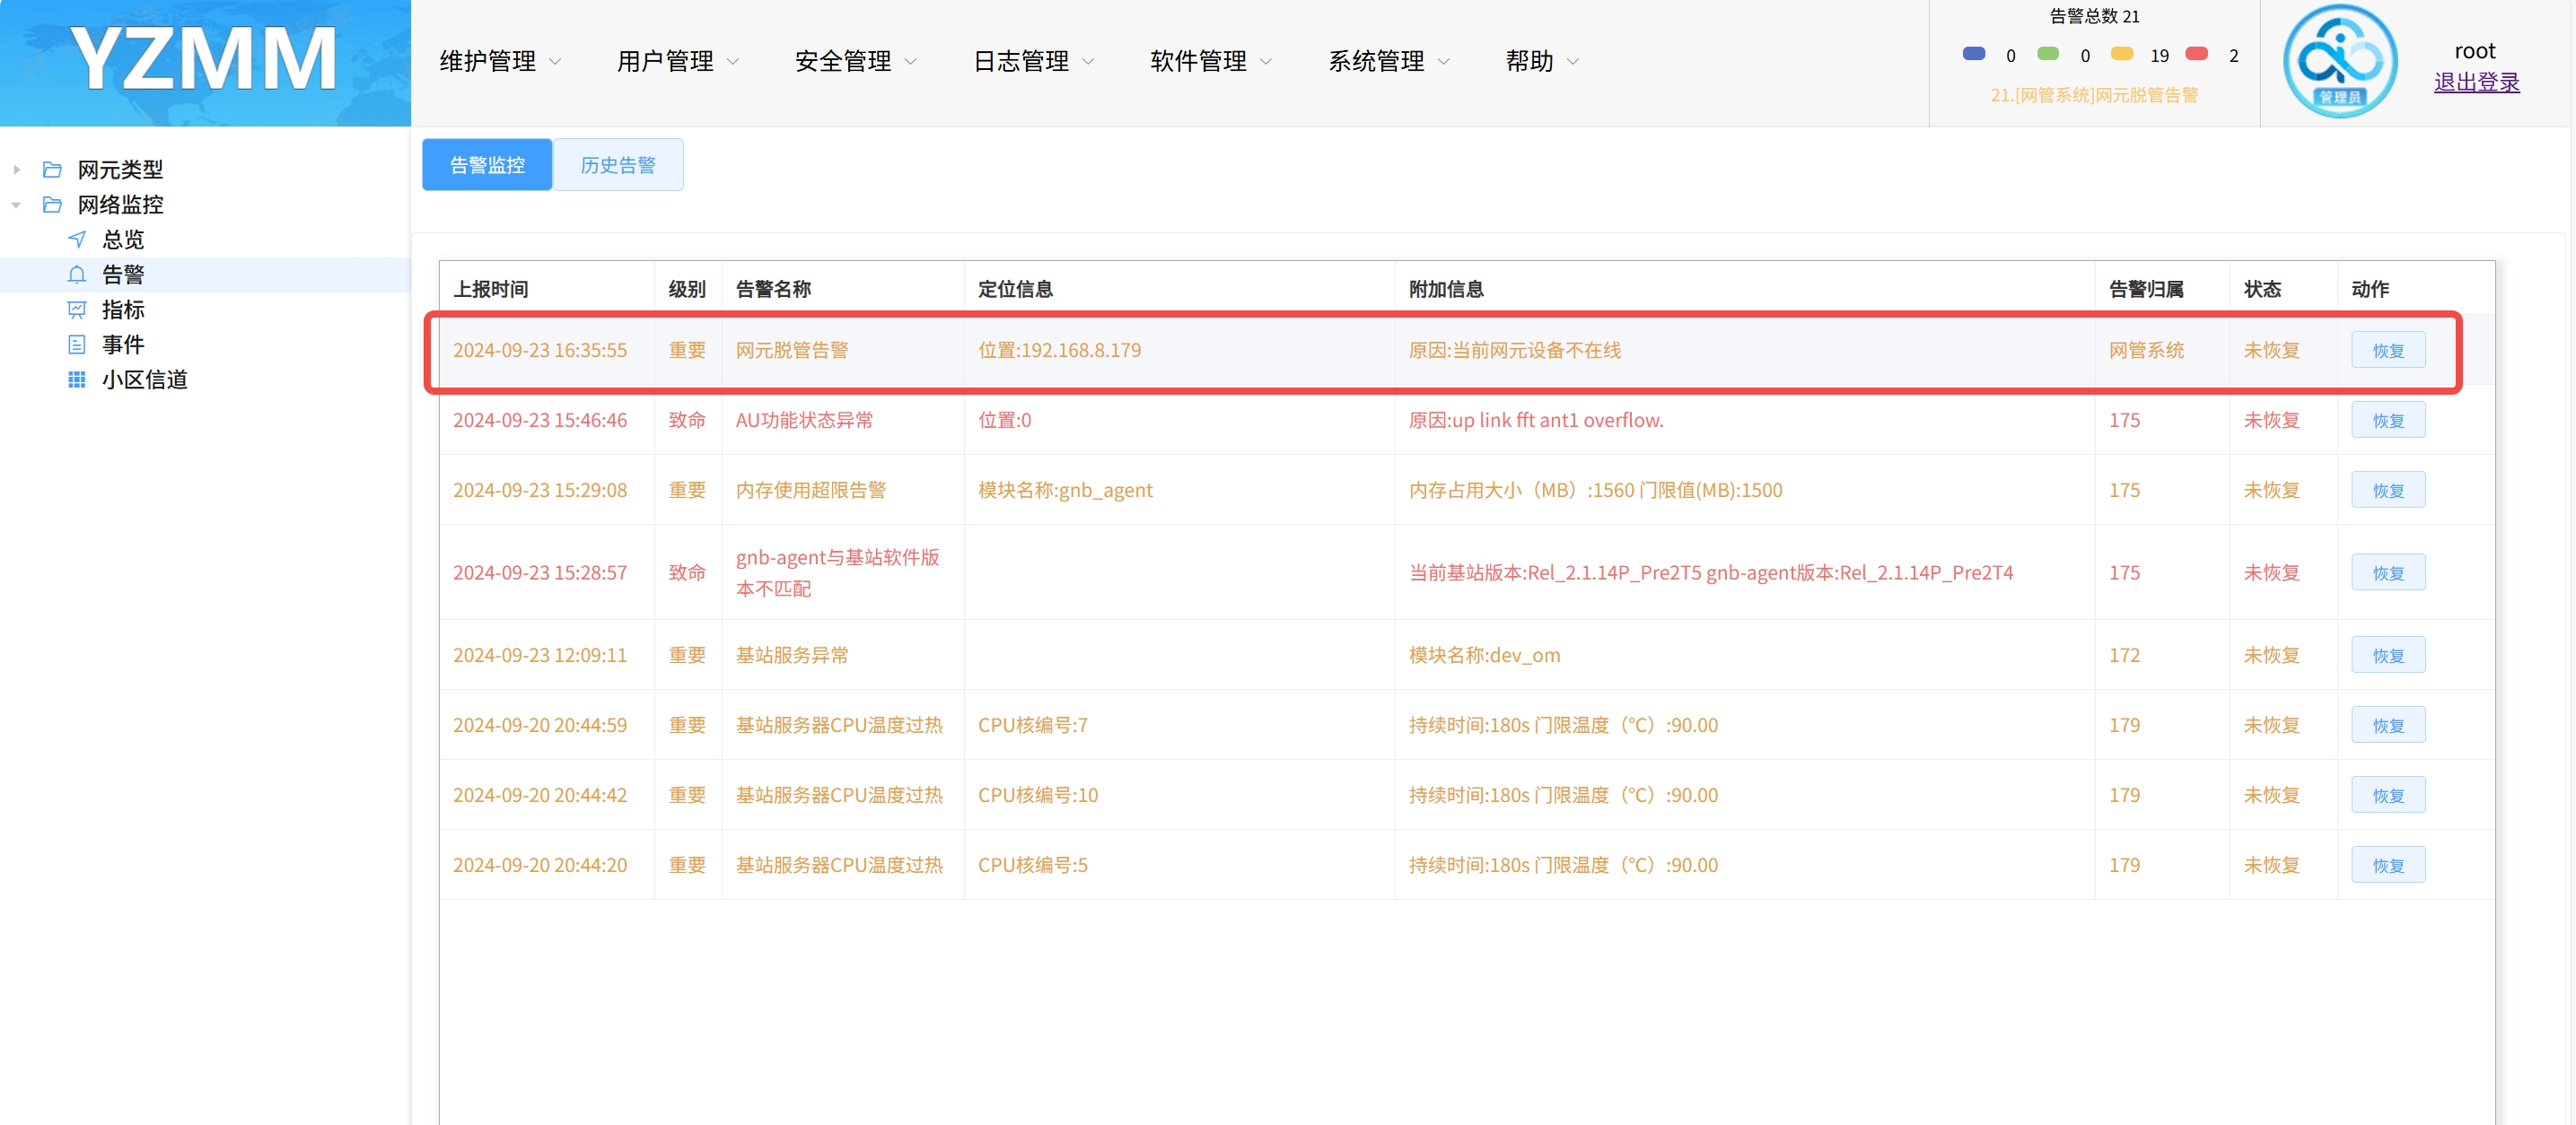Click the 致命 level in the 15:46:46 row
Image resolution: width=2576 pixels, height=1125 pixels.
point(687,421)
